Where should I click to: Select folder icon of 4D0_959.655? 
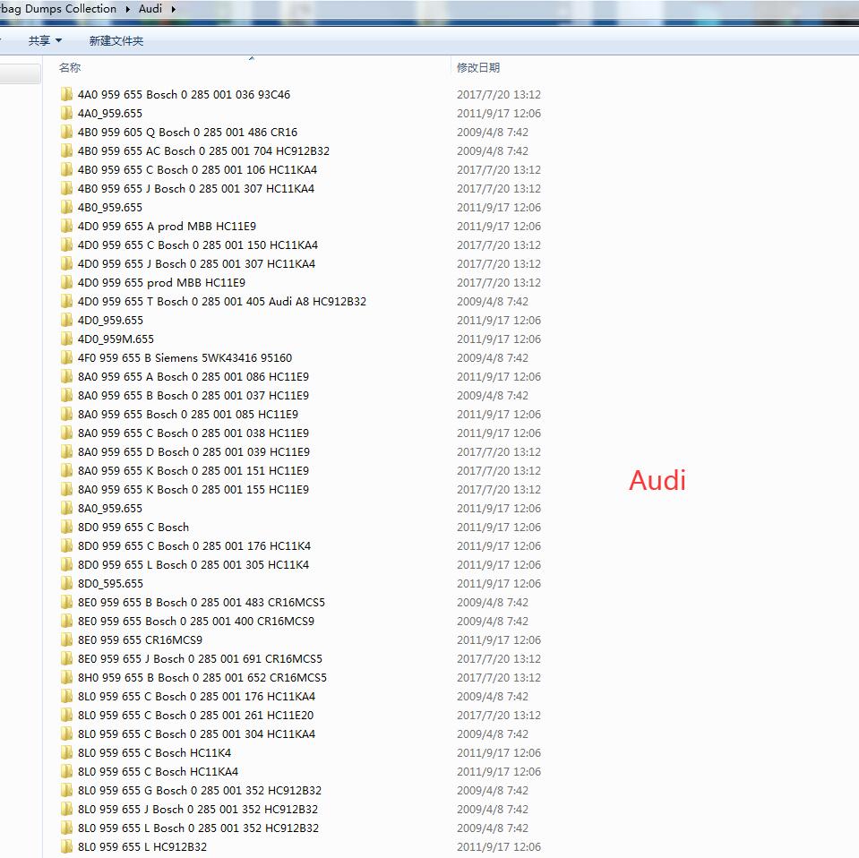(x=67, y=320)
